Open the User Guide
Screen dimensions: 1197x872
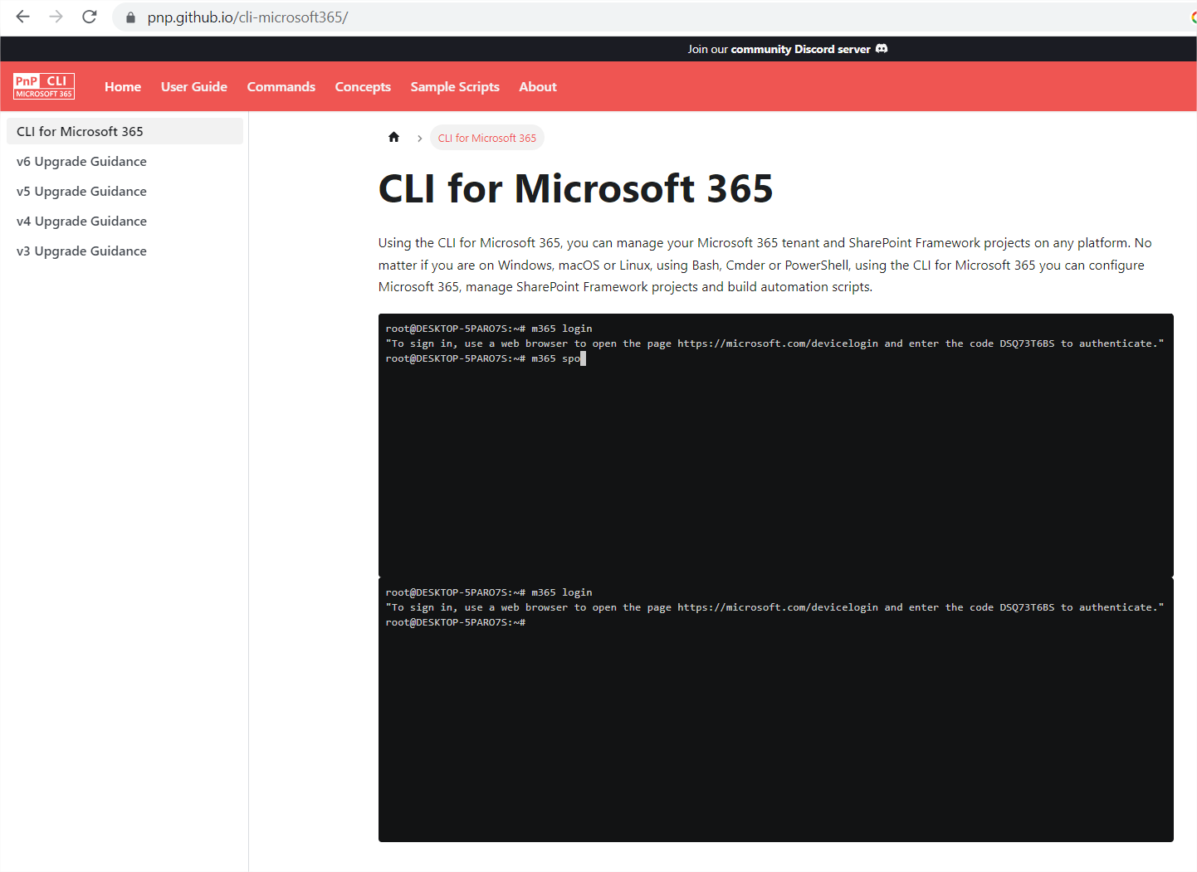(x=193, y=86)
